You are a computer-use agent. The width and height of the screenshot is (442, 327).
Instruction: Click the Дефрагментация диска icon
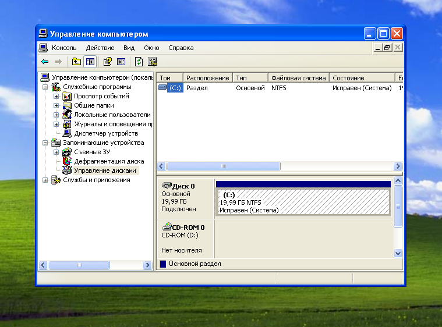pos(67,161)
